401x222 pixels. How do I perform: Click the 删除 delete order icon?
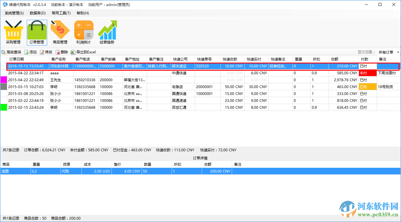click(x=62, y=52)
